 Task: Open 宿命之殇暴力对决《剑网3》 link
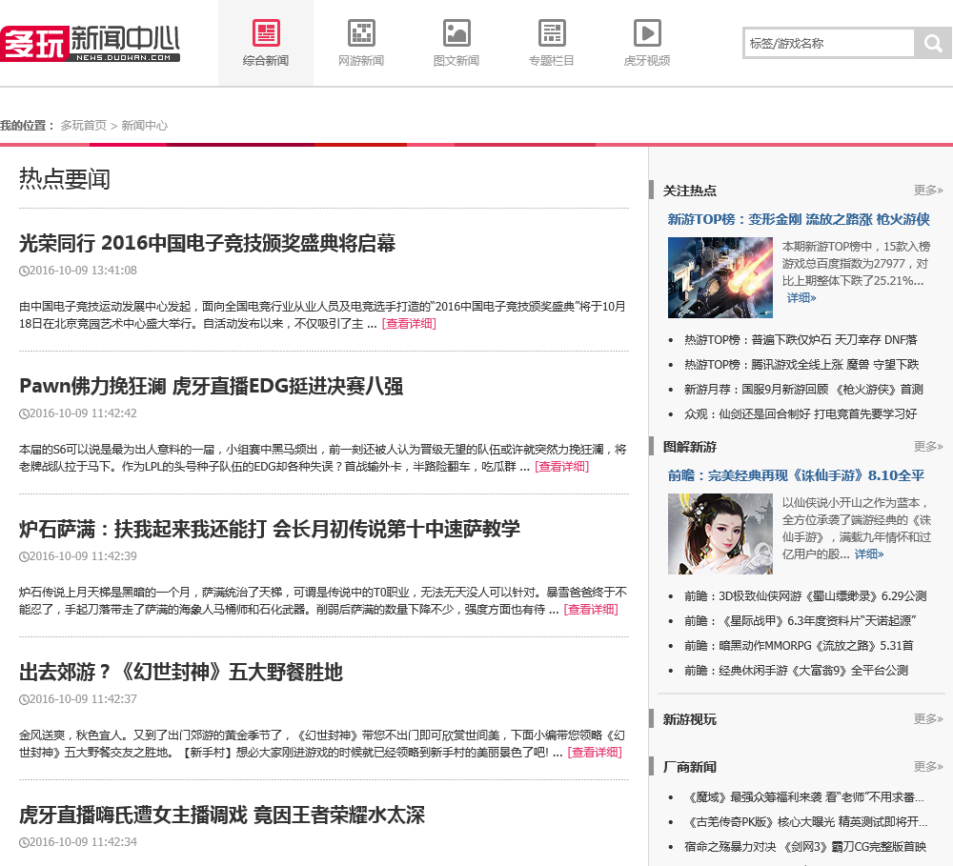[x=805, y=847]
